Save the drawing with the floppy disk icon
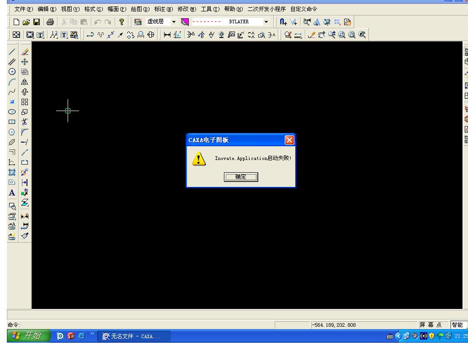468x351 pixels. coord(37,22)
